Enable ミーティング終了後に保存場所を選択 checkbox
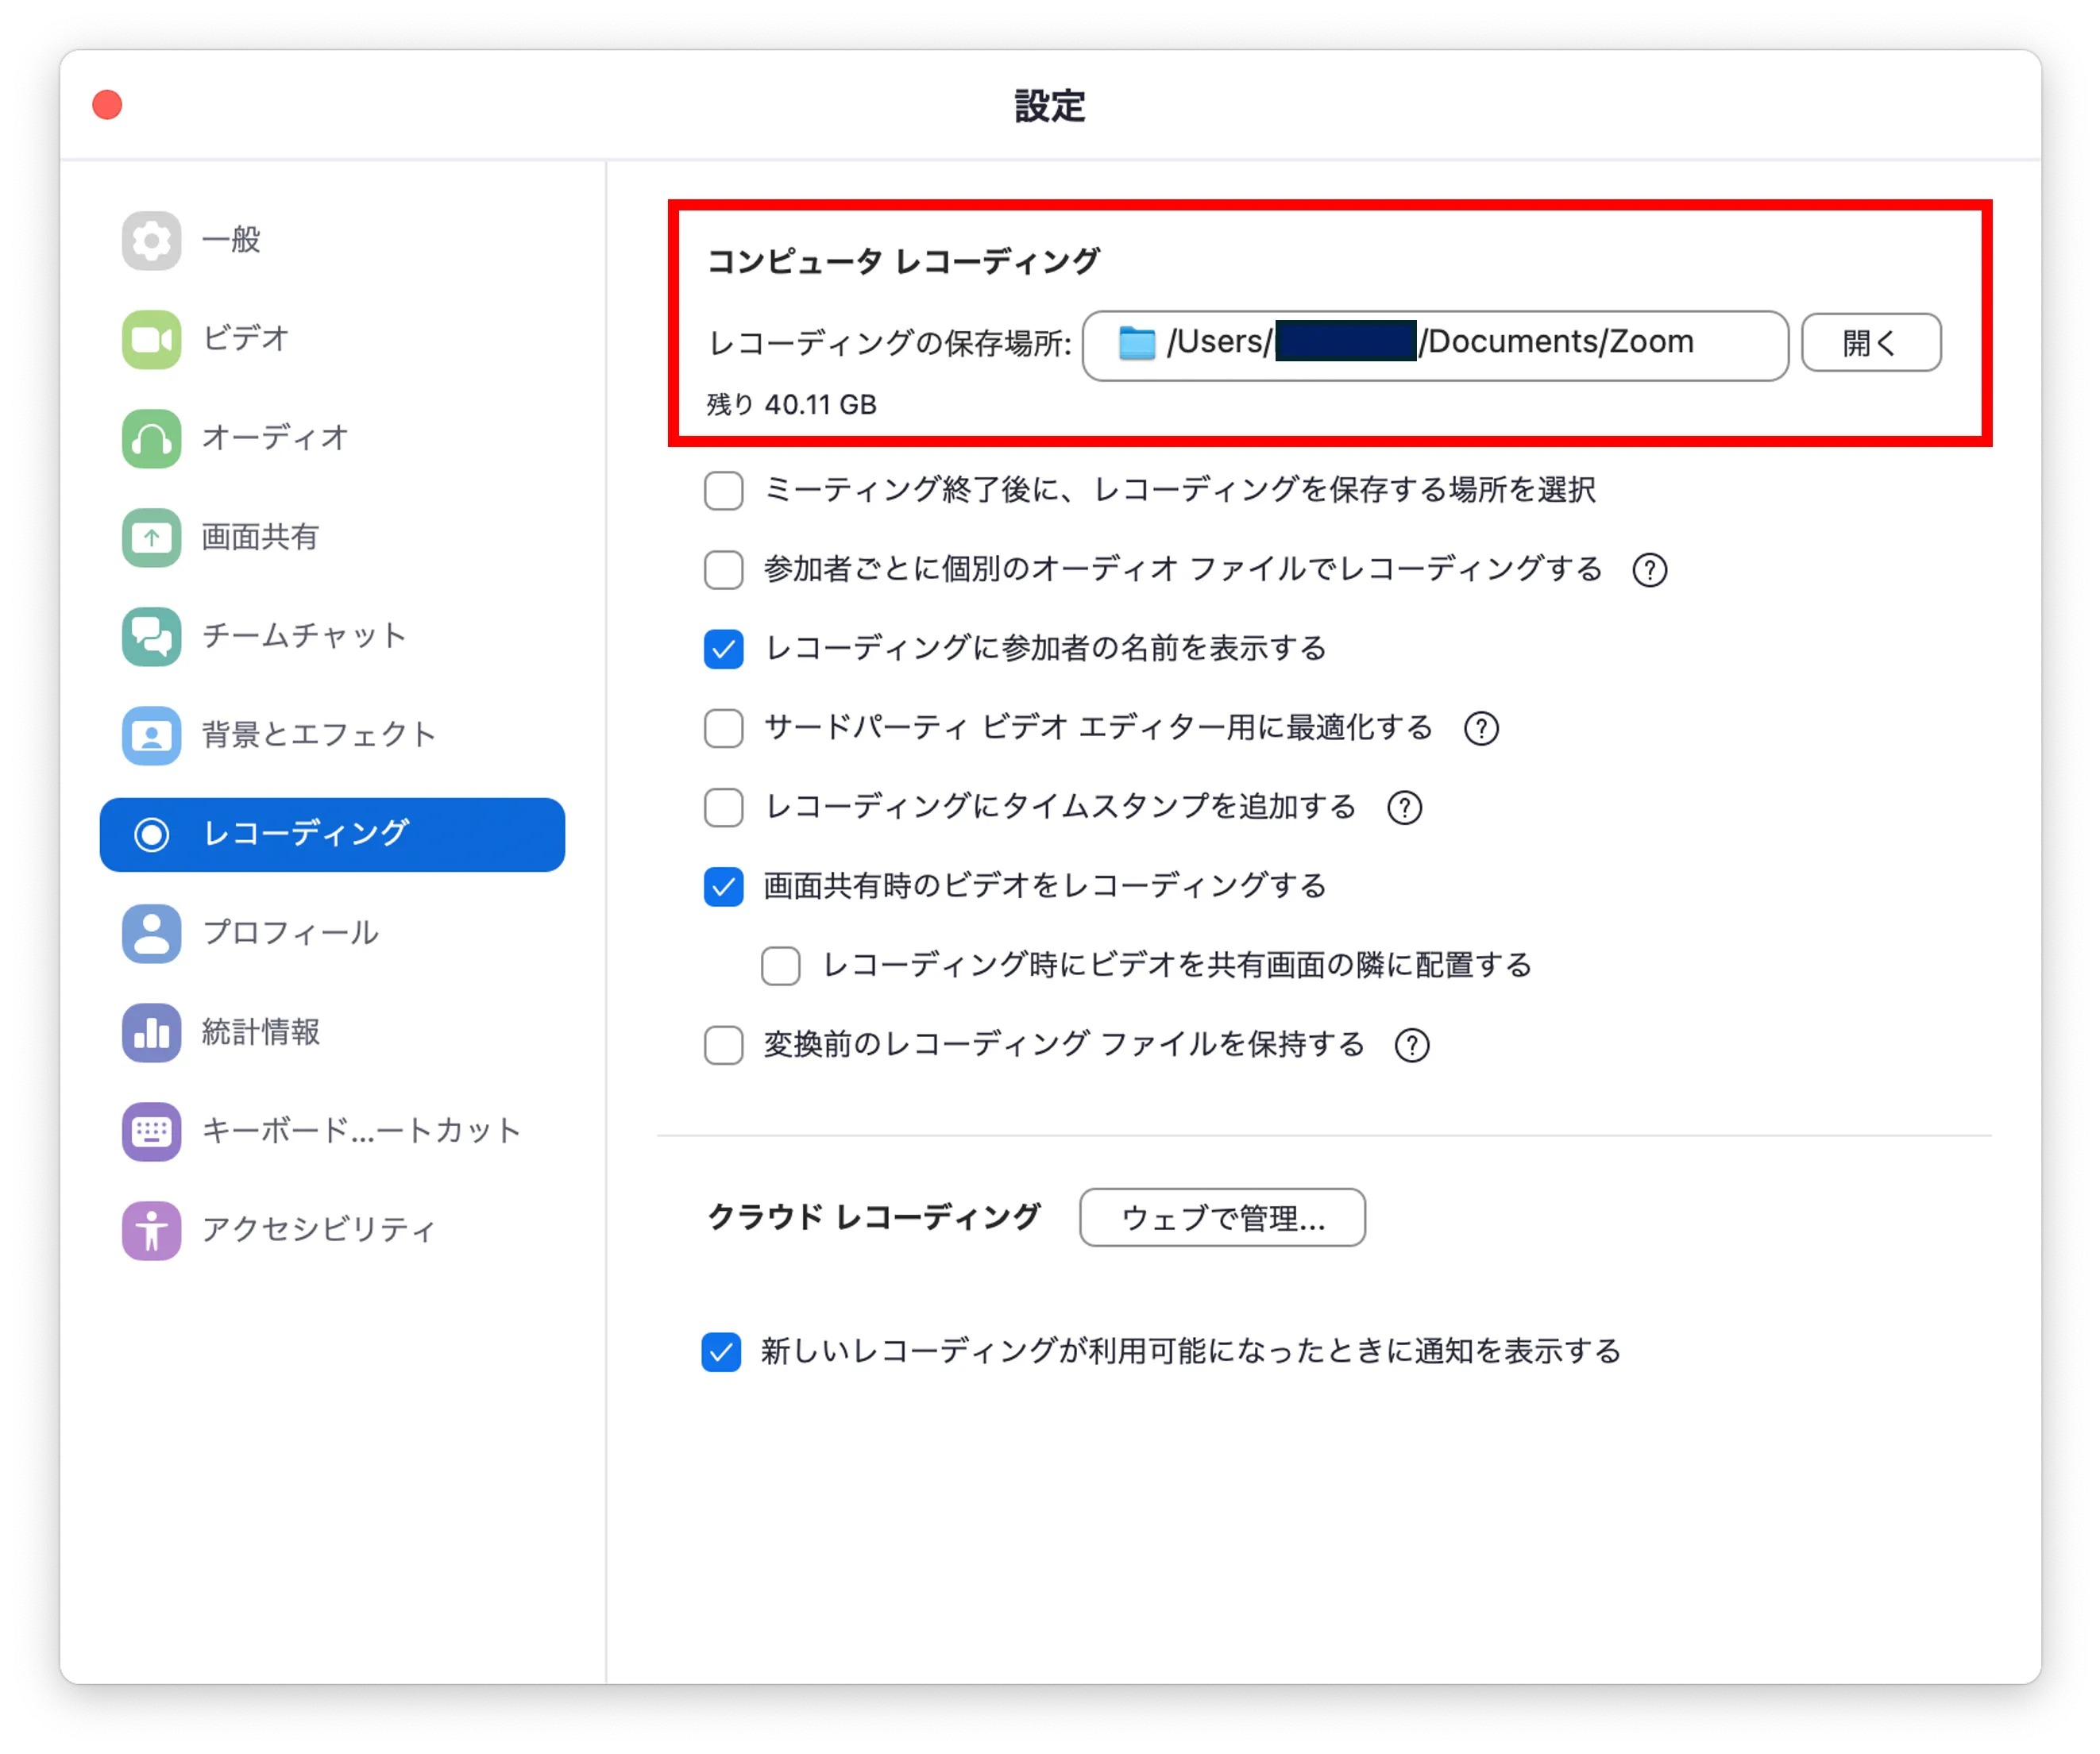Screen dimensions: 2100x1754 [x=723, y=491]
